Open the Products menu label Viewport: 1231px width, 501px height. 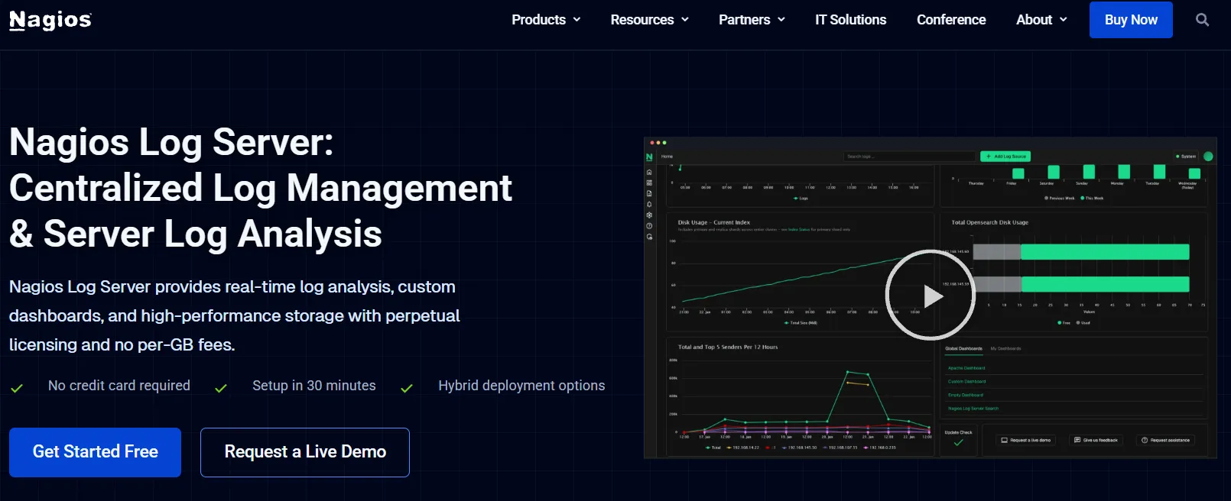click(x=539, y=20)
